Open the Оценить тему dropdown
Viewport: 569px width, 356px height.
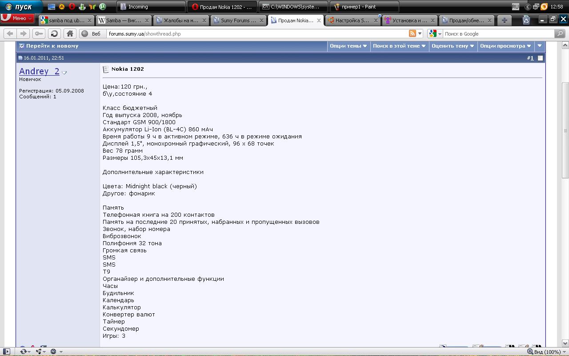pyautogui.click(x=453, y=46)
